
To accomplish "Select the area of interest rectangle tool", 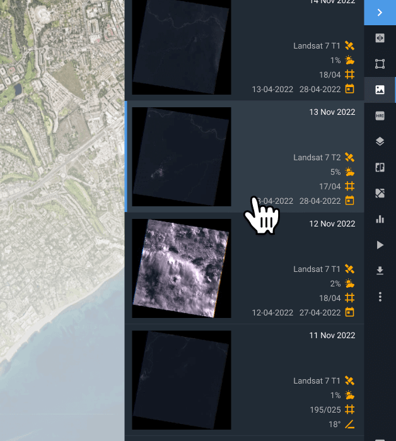I will point(380,64).
